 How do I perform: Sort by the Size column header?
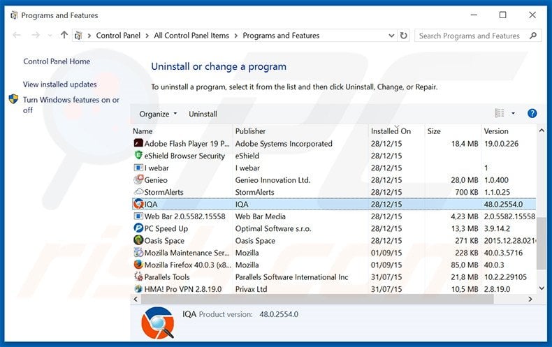click(453, 131)
